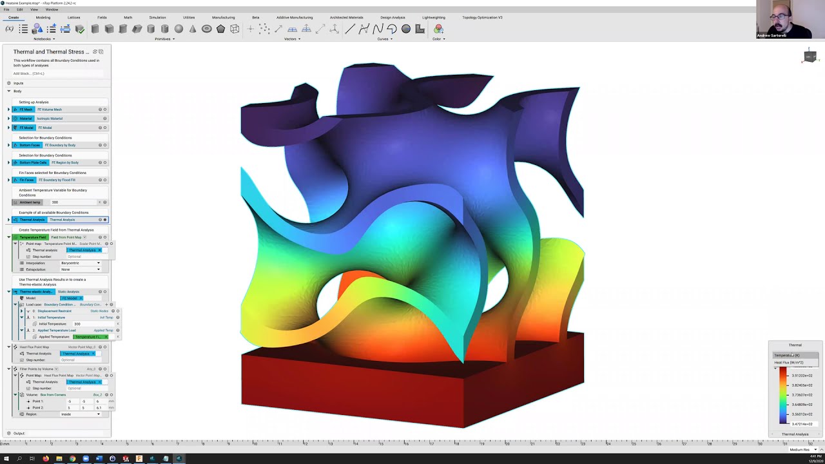The image size is (825, 464).
Task: Toggle visibility of Temperature Field block
Action: 105,237
